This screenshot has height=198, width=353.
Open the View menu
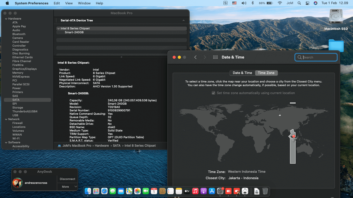[x=69, y=3]
